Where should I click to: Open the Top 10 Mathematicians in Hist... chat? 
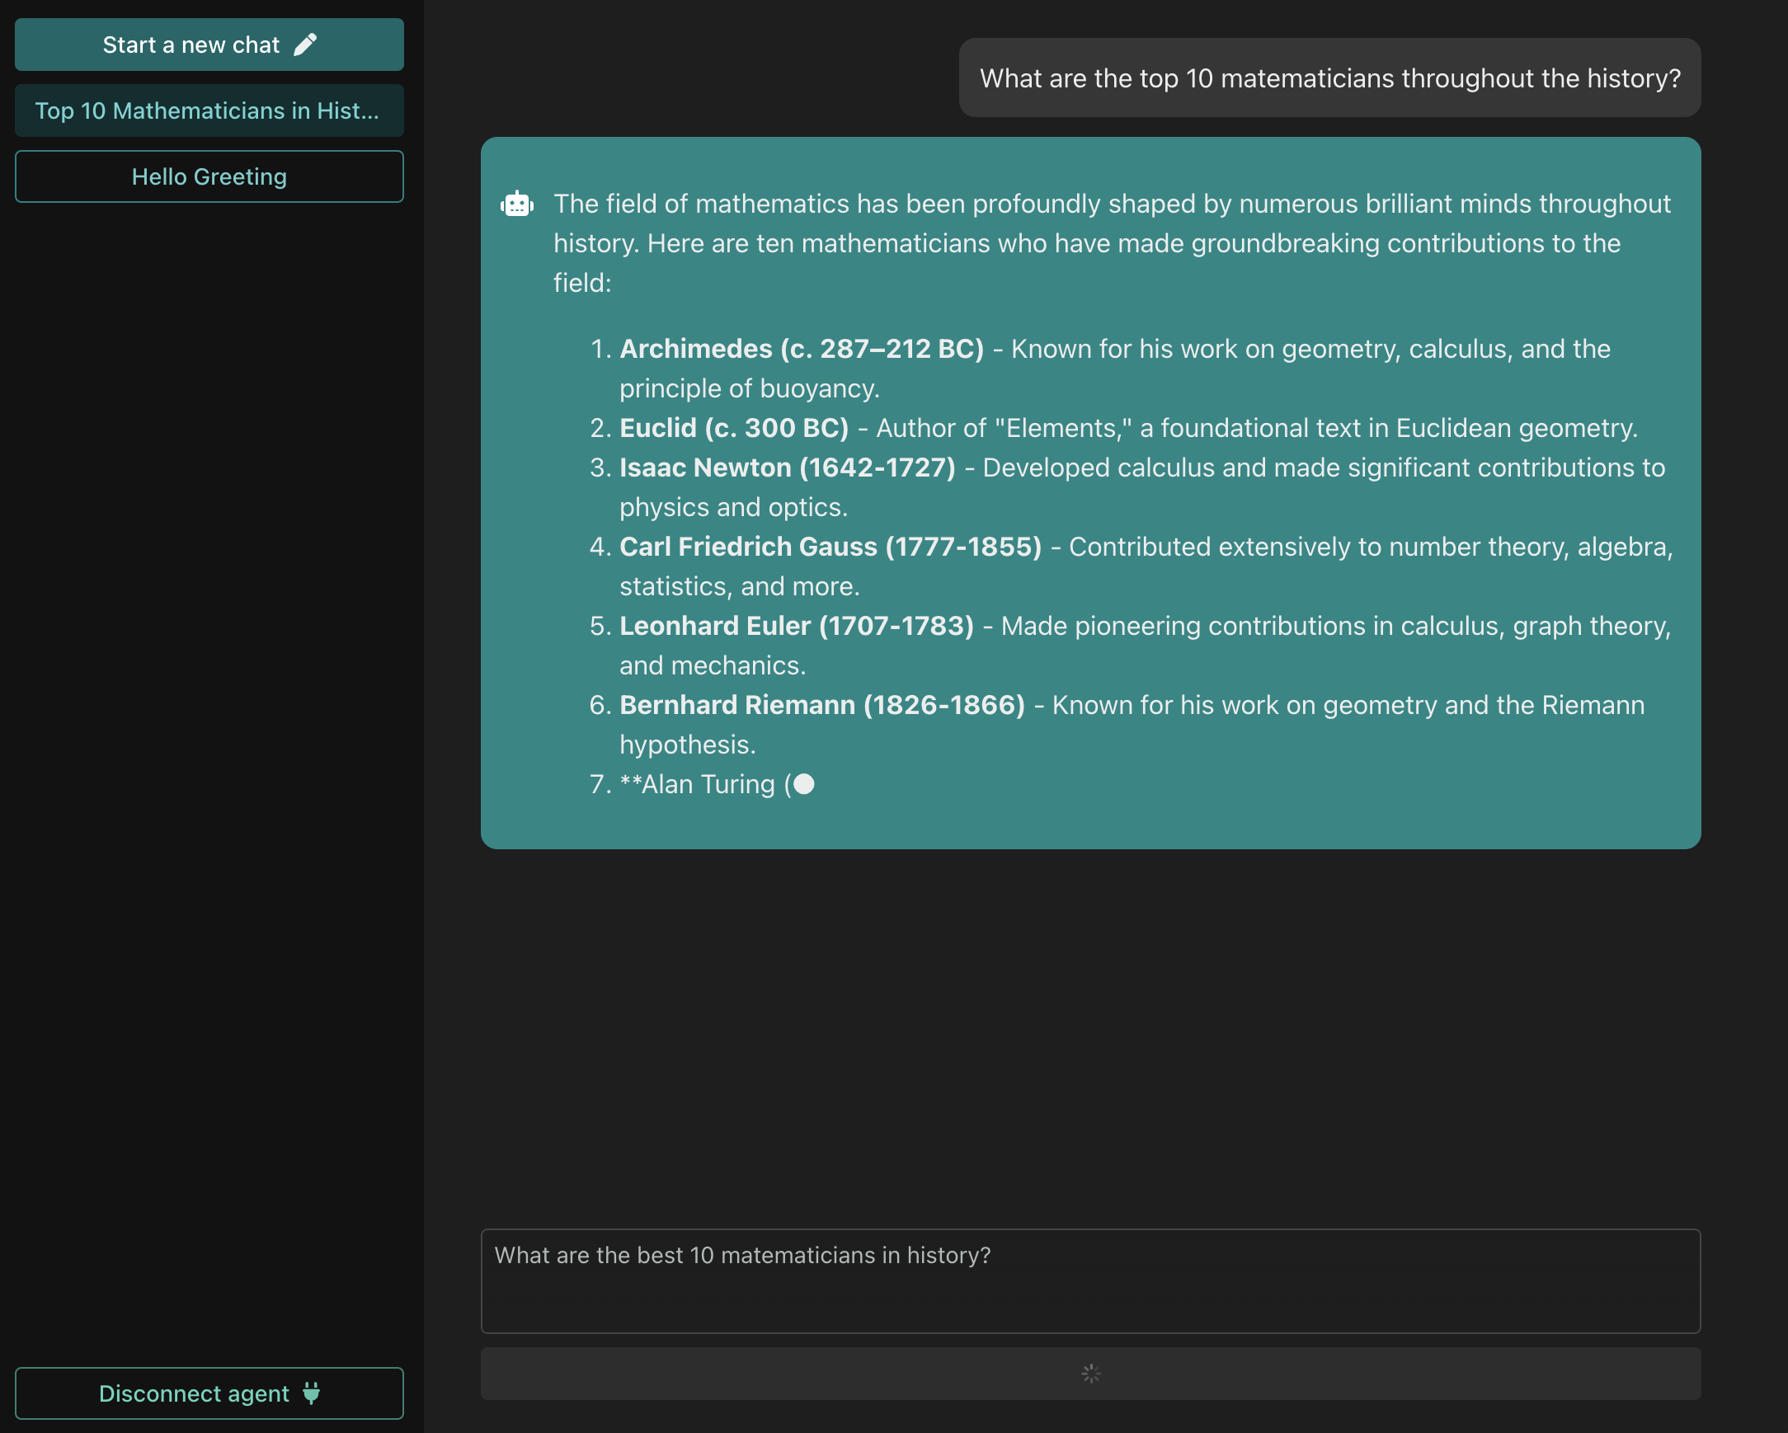[x=209, y=110]
